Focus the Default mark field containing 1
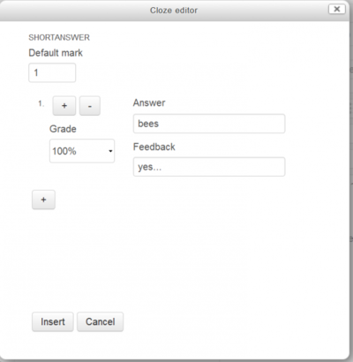 point(52,72)
